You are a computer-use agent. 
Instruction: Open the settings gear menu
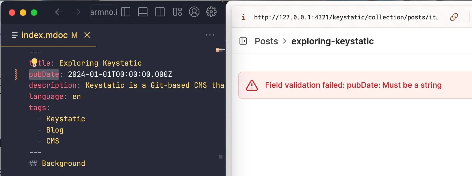pyautogui.click(x=211, y=12)
